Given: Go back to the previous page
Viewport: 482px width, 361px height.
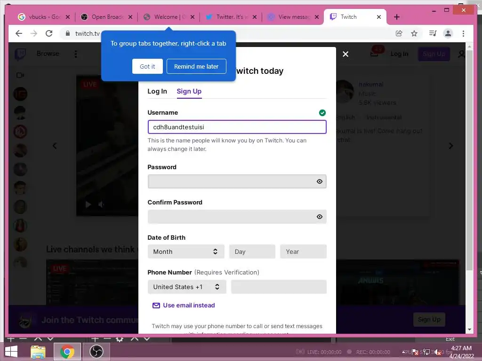Looking at the screenshot, I should coord(19,33).
